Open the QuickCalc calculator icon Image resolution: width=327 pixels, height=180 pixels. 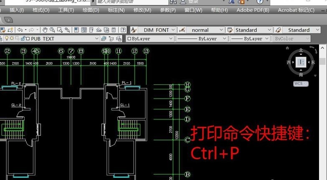click(114, 30)
